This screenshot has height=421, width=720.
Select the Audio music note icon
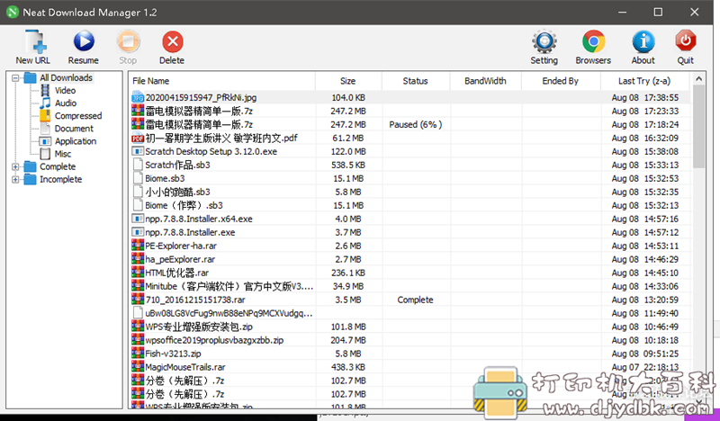pos(45,103)
